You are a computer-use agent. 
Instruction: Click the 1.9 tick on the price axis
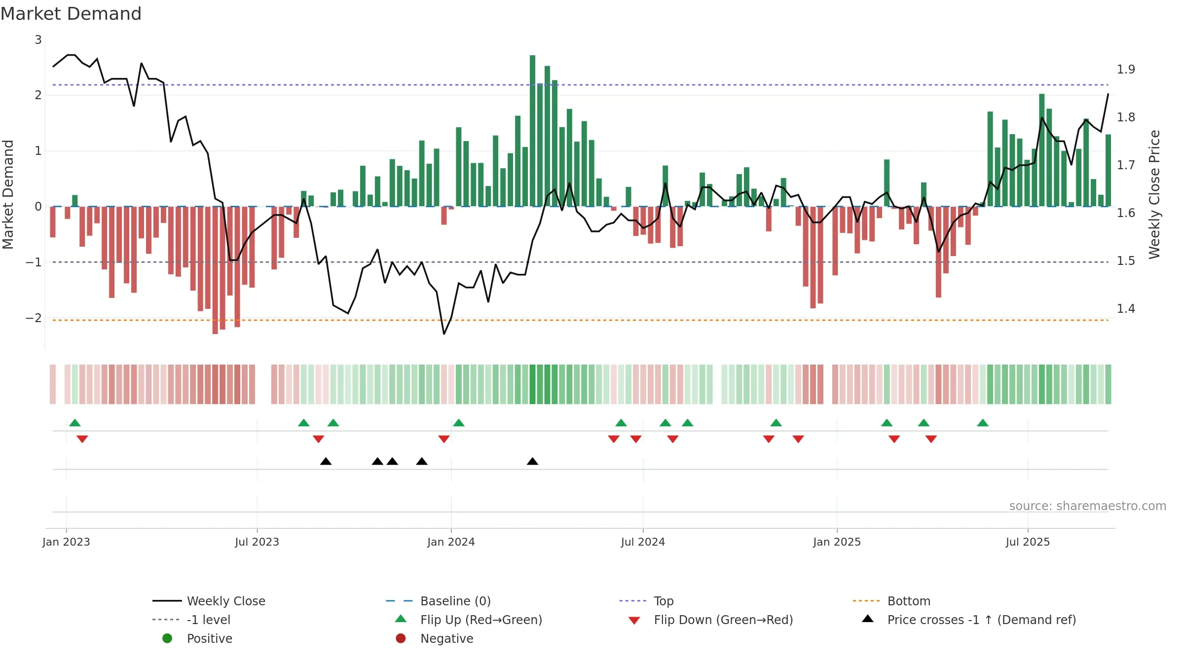click(1126, 70)
